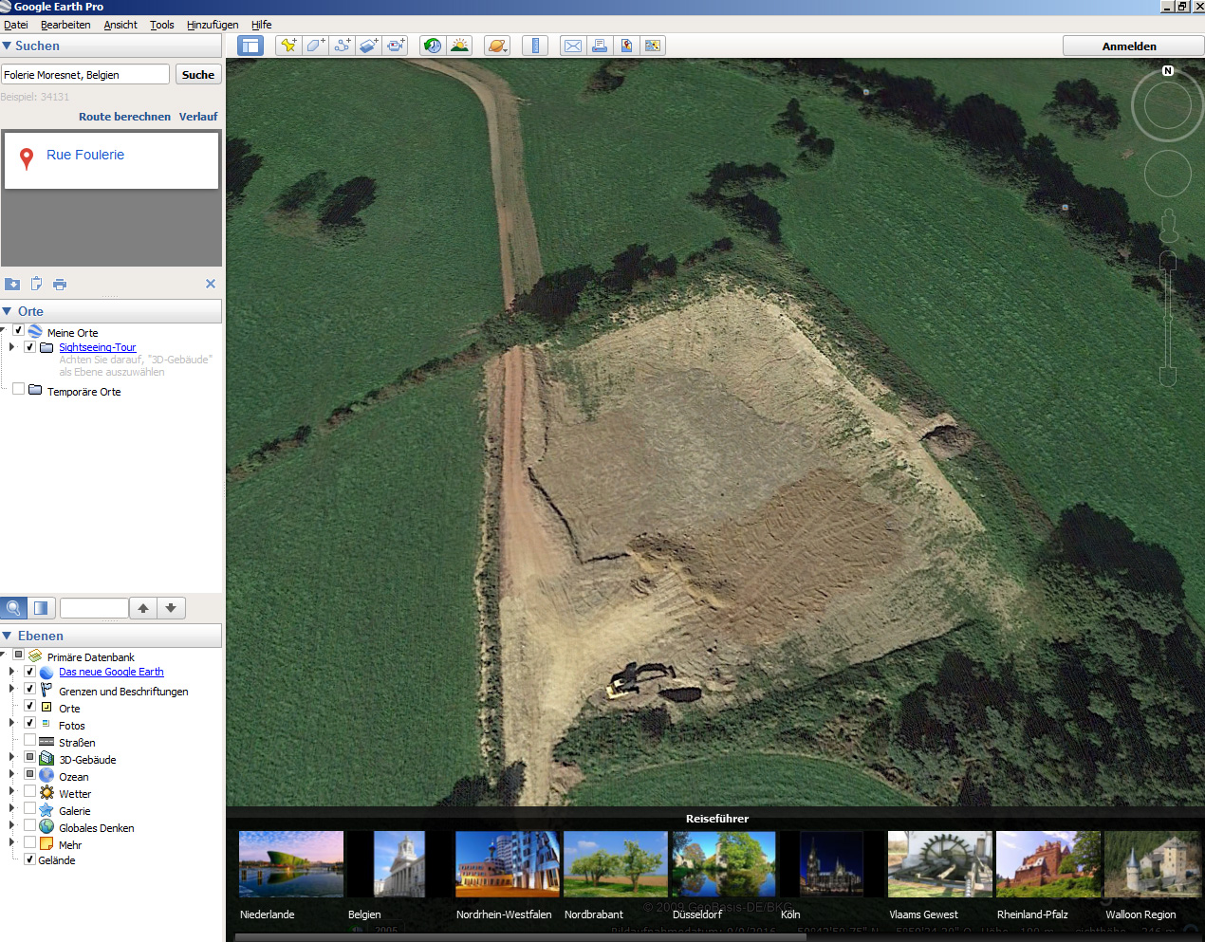
Task: Open the Tools menu
Action: (x=162, y=25)
